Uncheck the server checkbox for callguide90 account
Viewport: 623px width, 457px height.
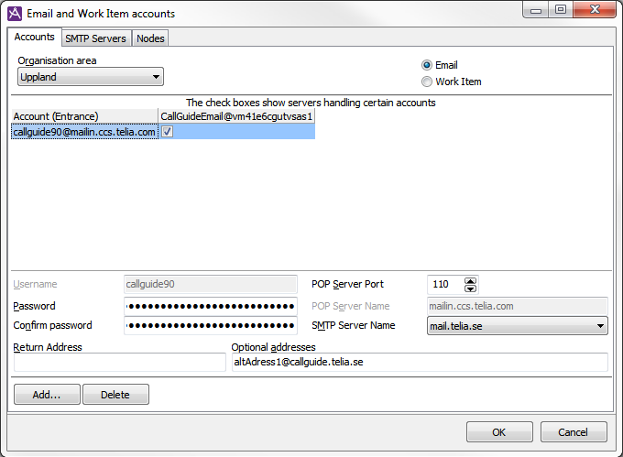point(168,132)
